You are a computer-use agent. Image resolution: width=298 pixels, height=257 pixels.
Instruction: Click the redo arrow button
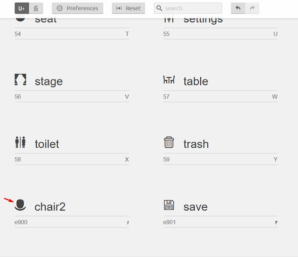(252, 8)
